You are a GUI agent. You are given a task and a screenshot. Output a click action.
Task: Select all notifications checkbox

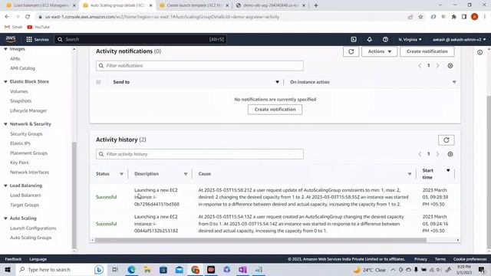(x=98, y=82)
